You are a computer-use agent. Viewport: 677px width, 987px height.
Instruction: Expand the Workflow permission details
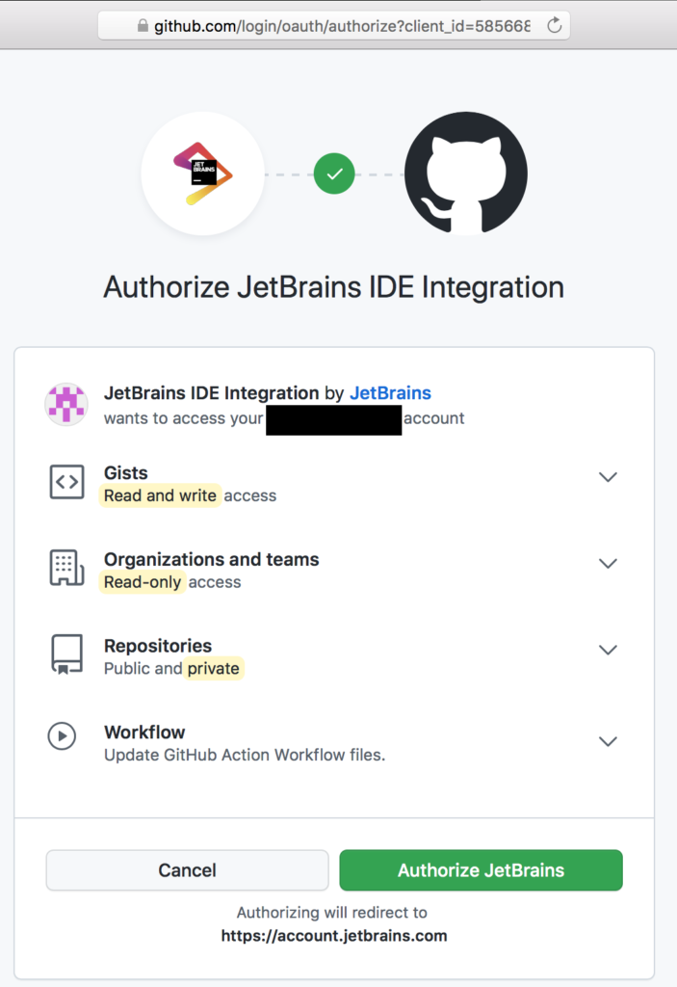608,741
